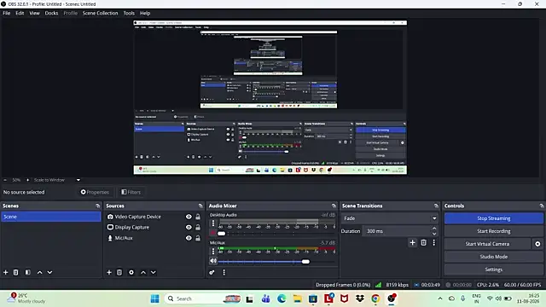This screenshot has height=307, width=546.
Task: Open advanced audio properties gear icon
Action: click(x=212, y=272)
